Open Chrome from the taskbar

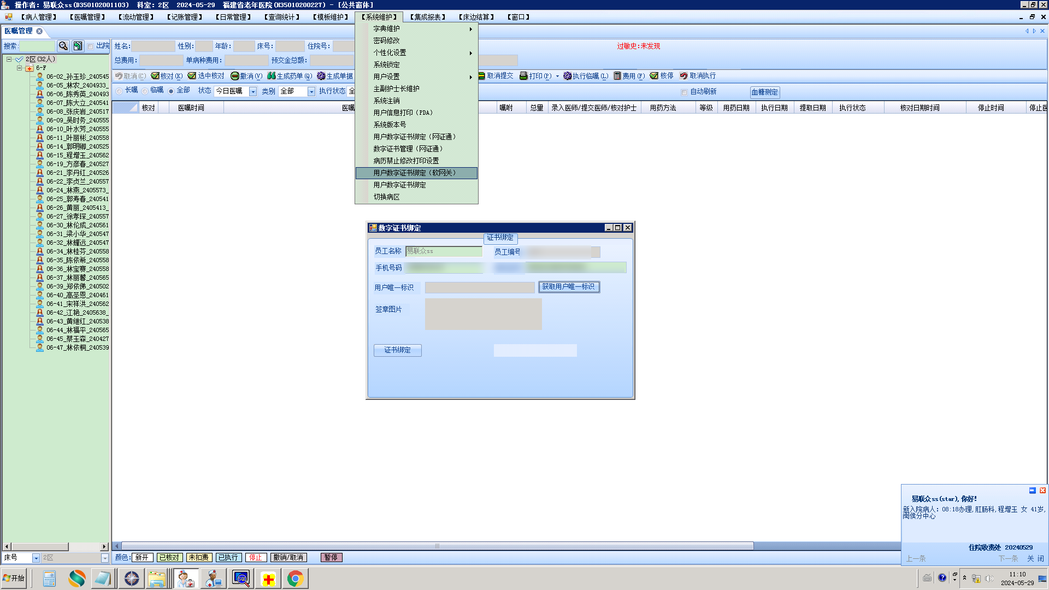295,579
